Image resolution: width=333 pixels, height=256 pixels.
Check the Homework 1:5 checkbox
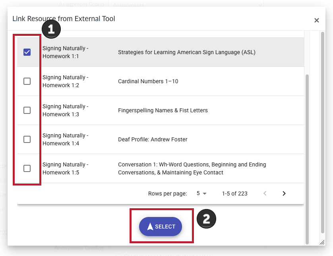[x=27, y=168]
